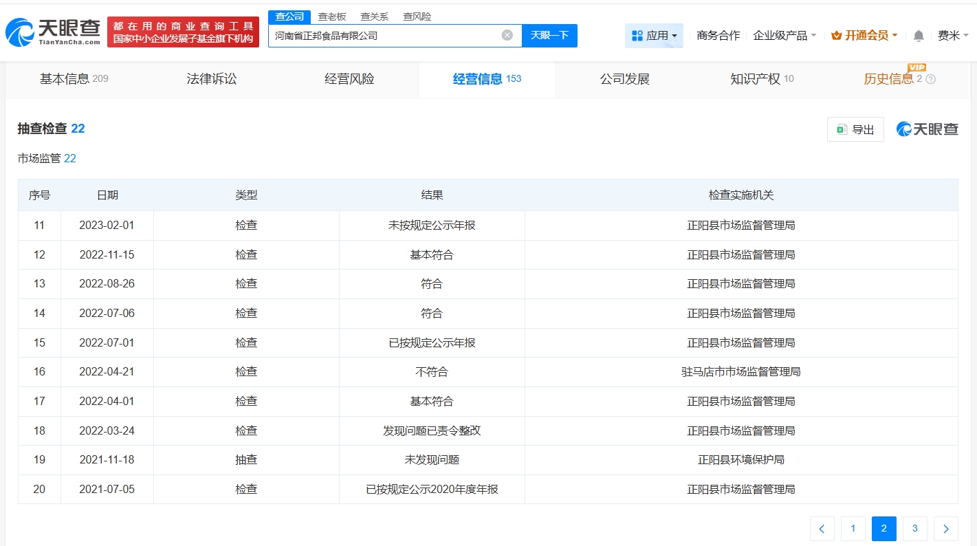Select the 市场监管 22 filter
977x546 pixels.
[47, 159]
